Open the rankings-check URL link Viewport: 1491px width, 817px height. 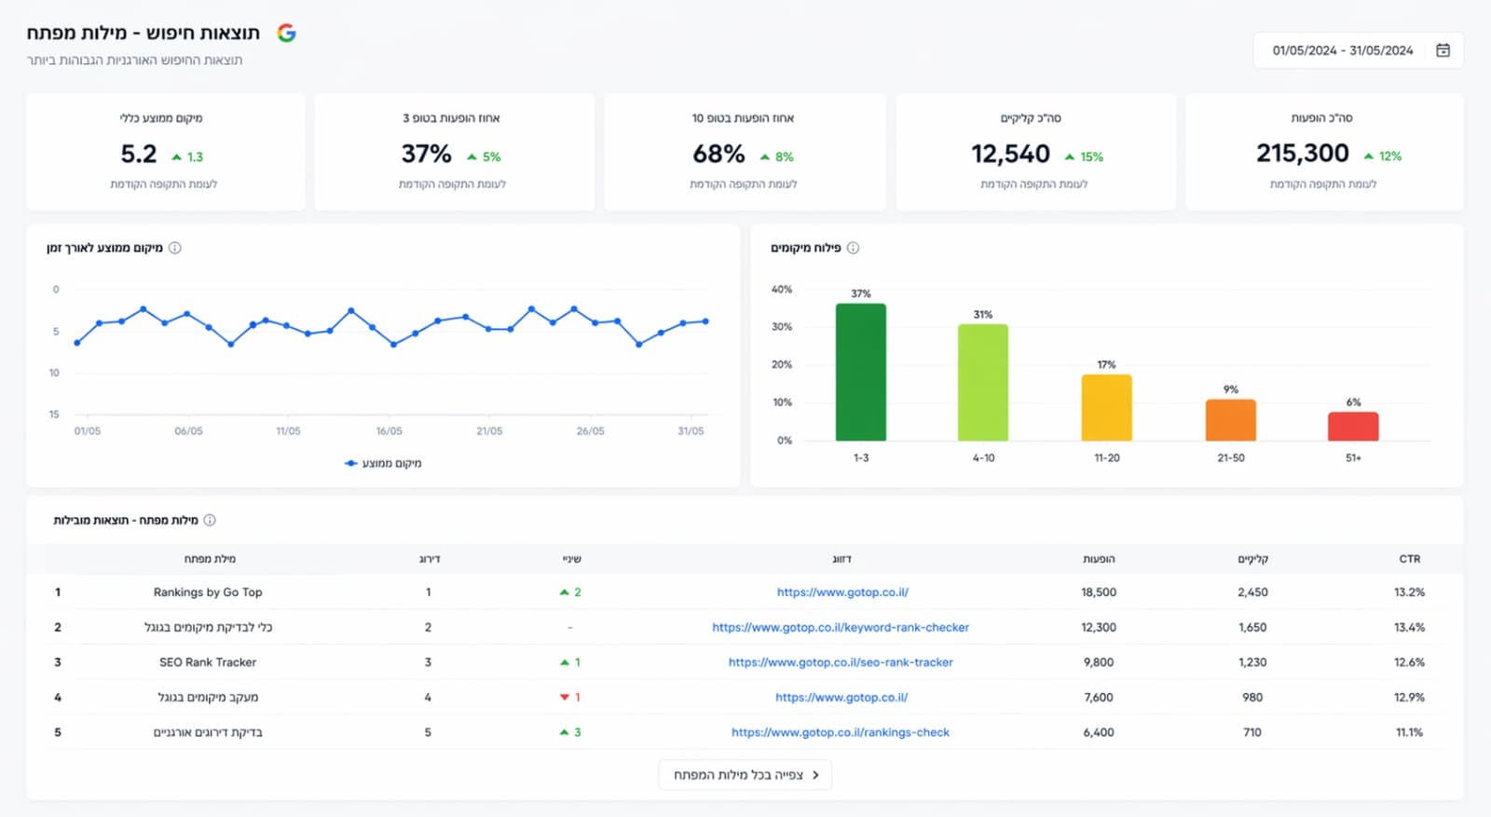841,732
